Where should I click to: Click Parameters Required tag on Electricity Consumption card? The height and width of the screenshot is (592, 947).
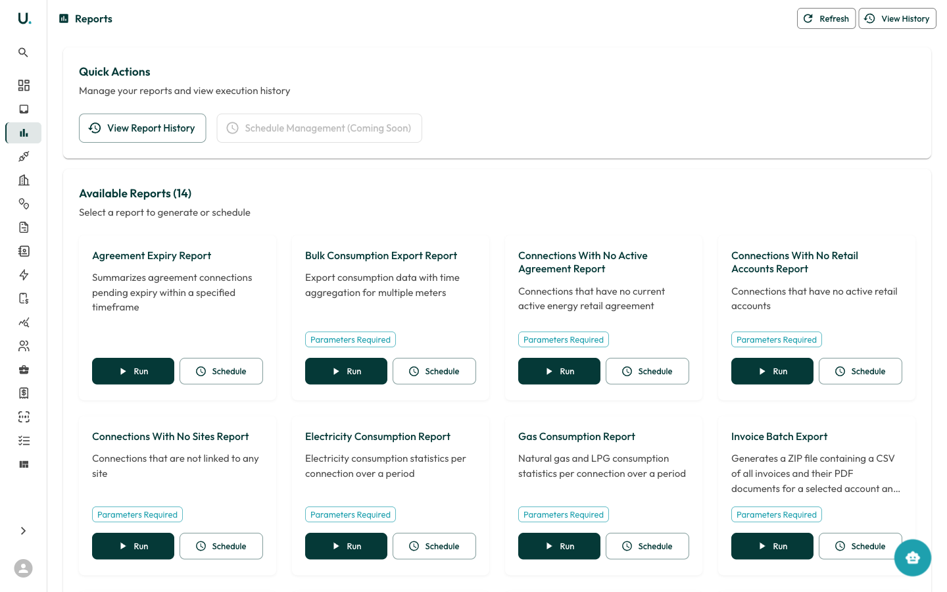click(351, 514)
